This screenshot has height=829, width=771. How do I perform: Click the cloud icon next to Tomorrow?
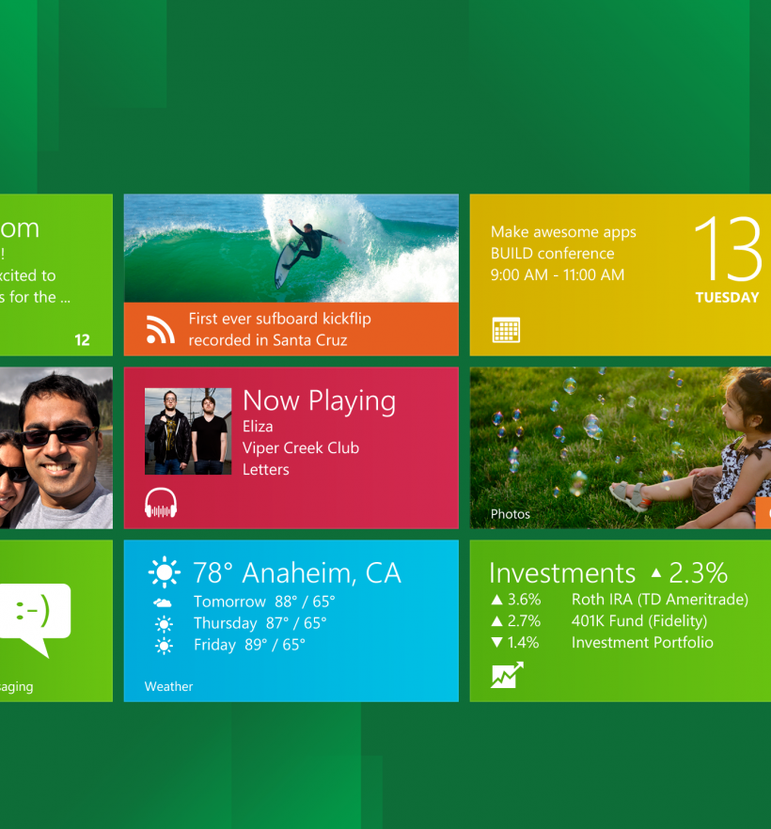[163, 602]
